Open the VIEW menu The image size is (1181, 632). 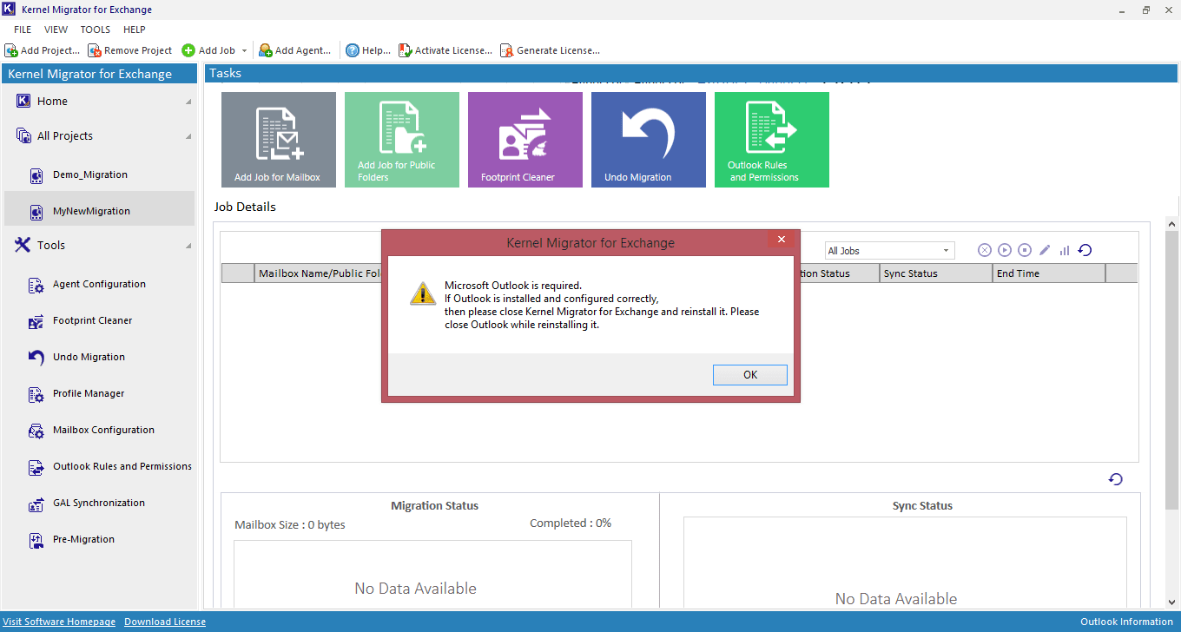56,30
